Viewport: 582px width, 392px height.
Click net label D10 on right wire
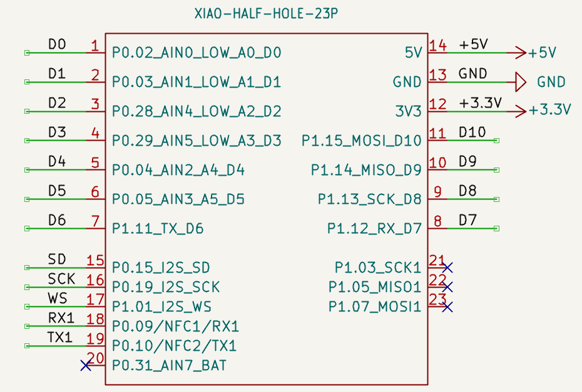pyautogui.click(x=472, y=133)
